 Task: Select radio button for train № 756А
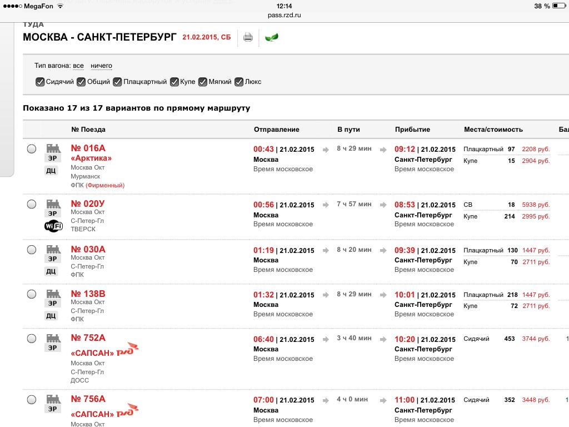tap(32, 400)
